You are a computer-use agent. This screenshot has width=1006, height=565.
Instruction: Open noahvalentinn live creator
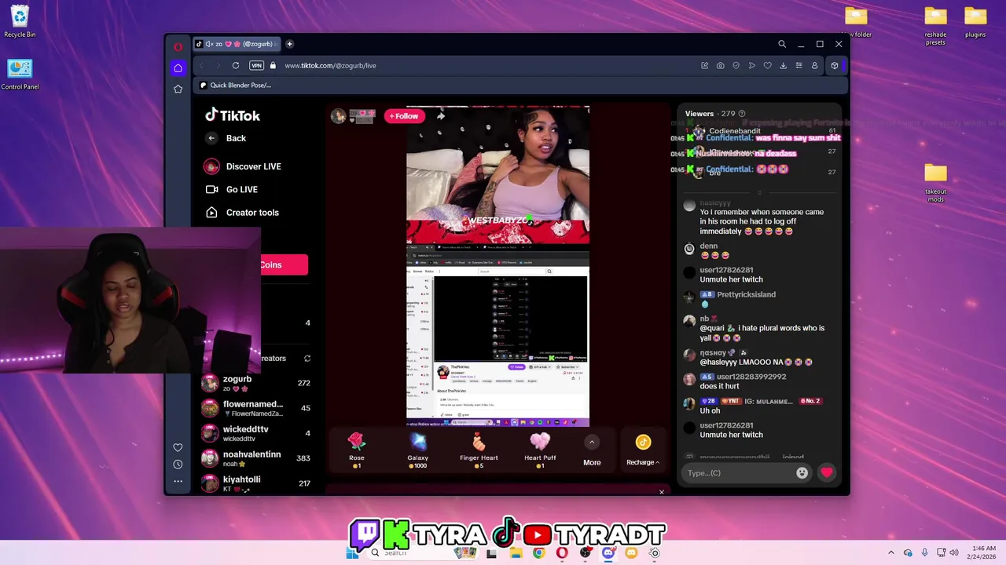[x=256, y=458]
